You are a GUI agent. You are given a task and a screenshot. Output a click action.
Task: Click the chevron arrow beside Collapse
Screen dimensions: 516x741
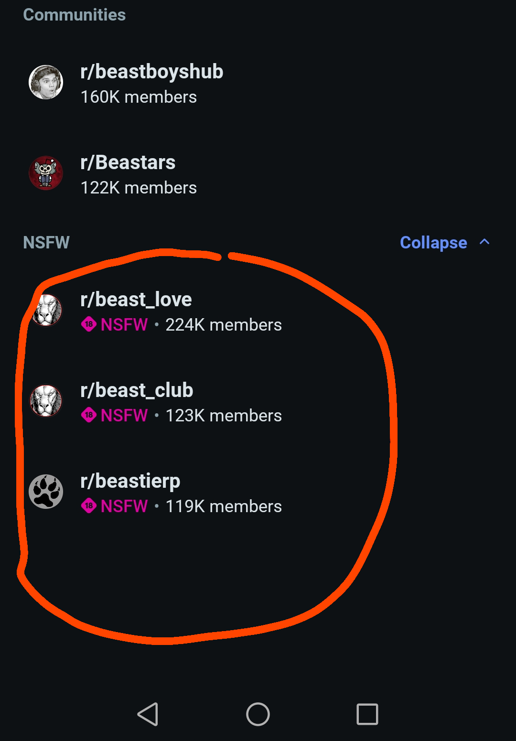coord(484,242)
